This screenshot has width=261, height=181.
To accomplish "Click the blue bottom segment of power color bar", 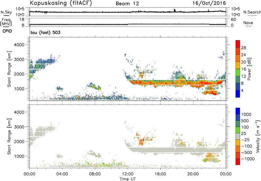I will (x=238, y=94).
